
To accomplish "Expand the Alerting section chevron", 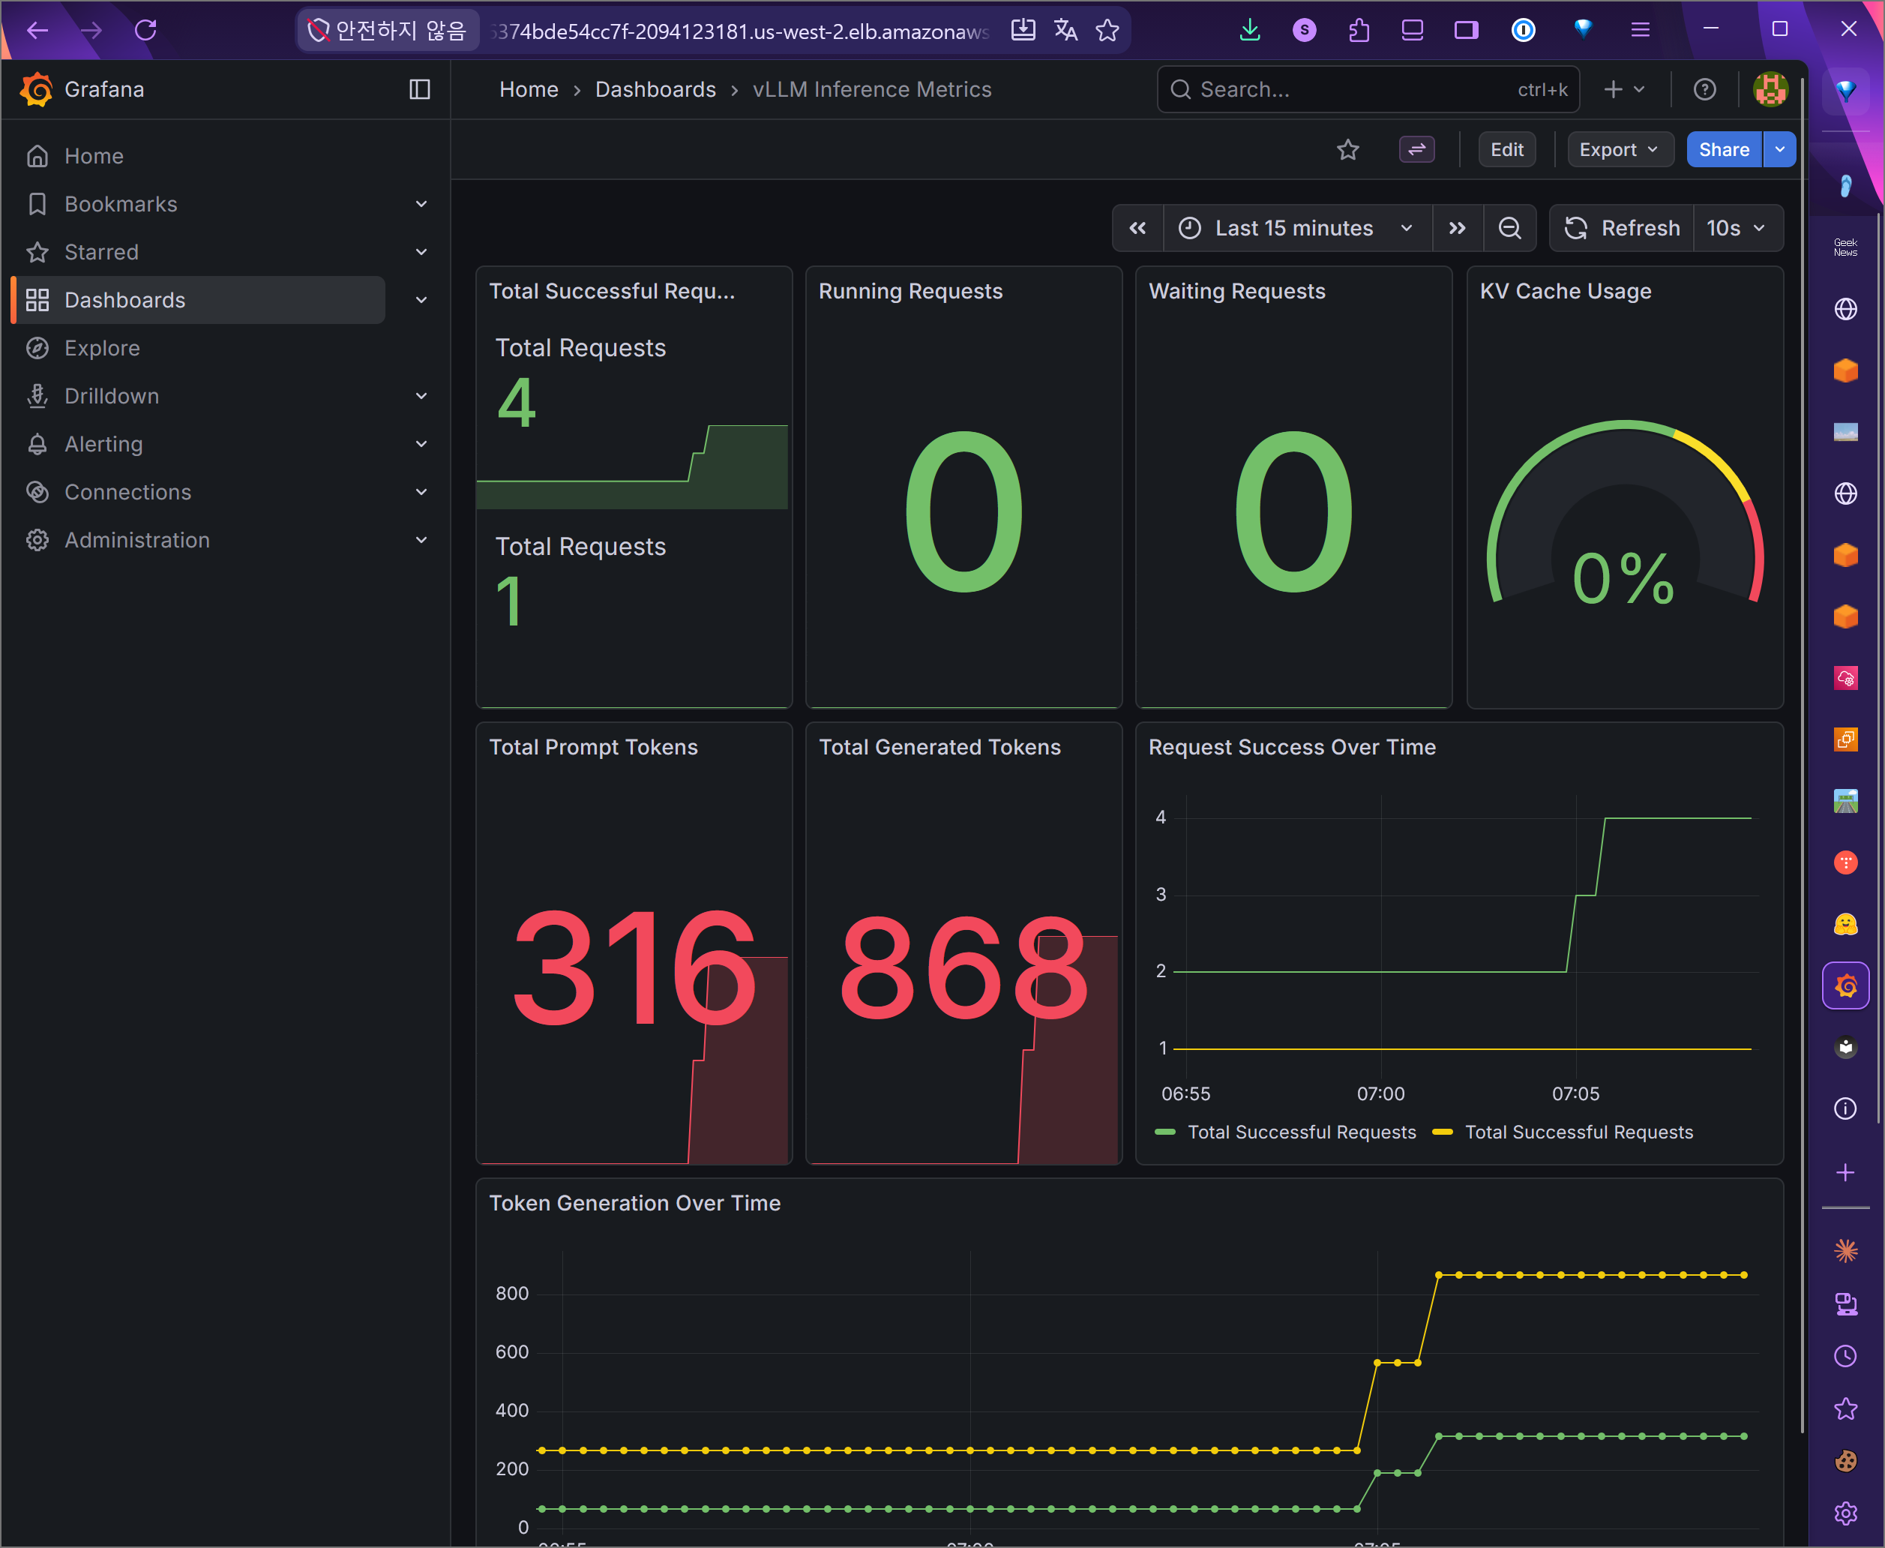I will (x=421, y=444).
